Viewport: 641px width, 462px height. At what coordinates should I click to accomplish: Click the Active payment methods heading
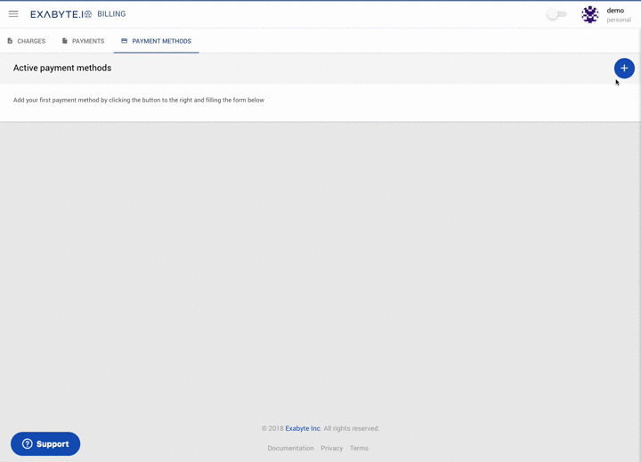[62, 69]
